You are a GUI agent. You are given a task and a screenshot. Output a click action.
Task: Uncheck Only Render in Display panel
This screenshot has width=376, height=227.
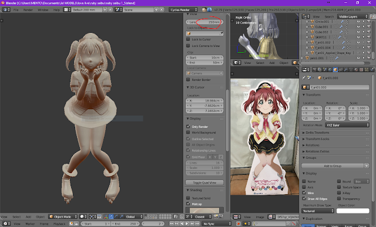188,127
